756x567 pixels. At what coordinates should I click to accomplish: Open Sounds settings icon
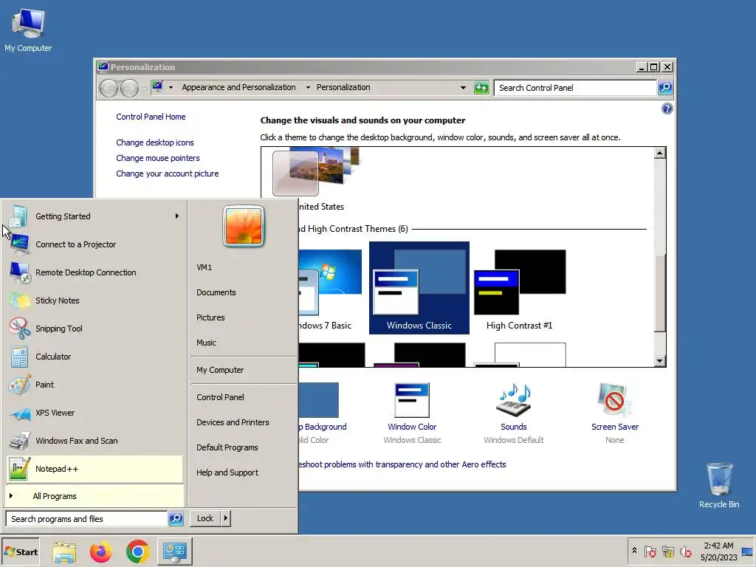pos(514,399)
